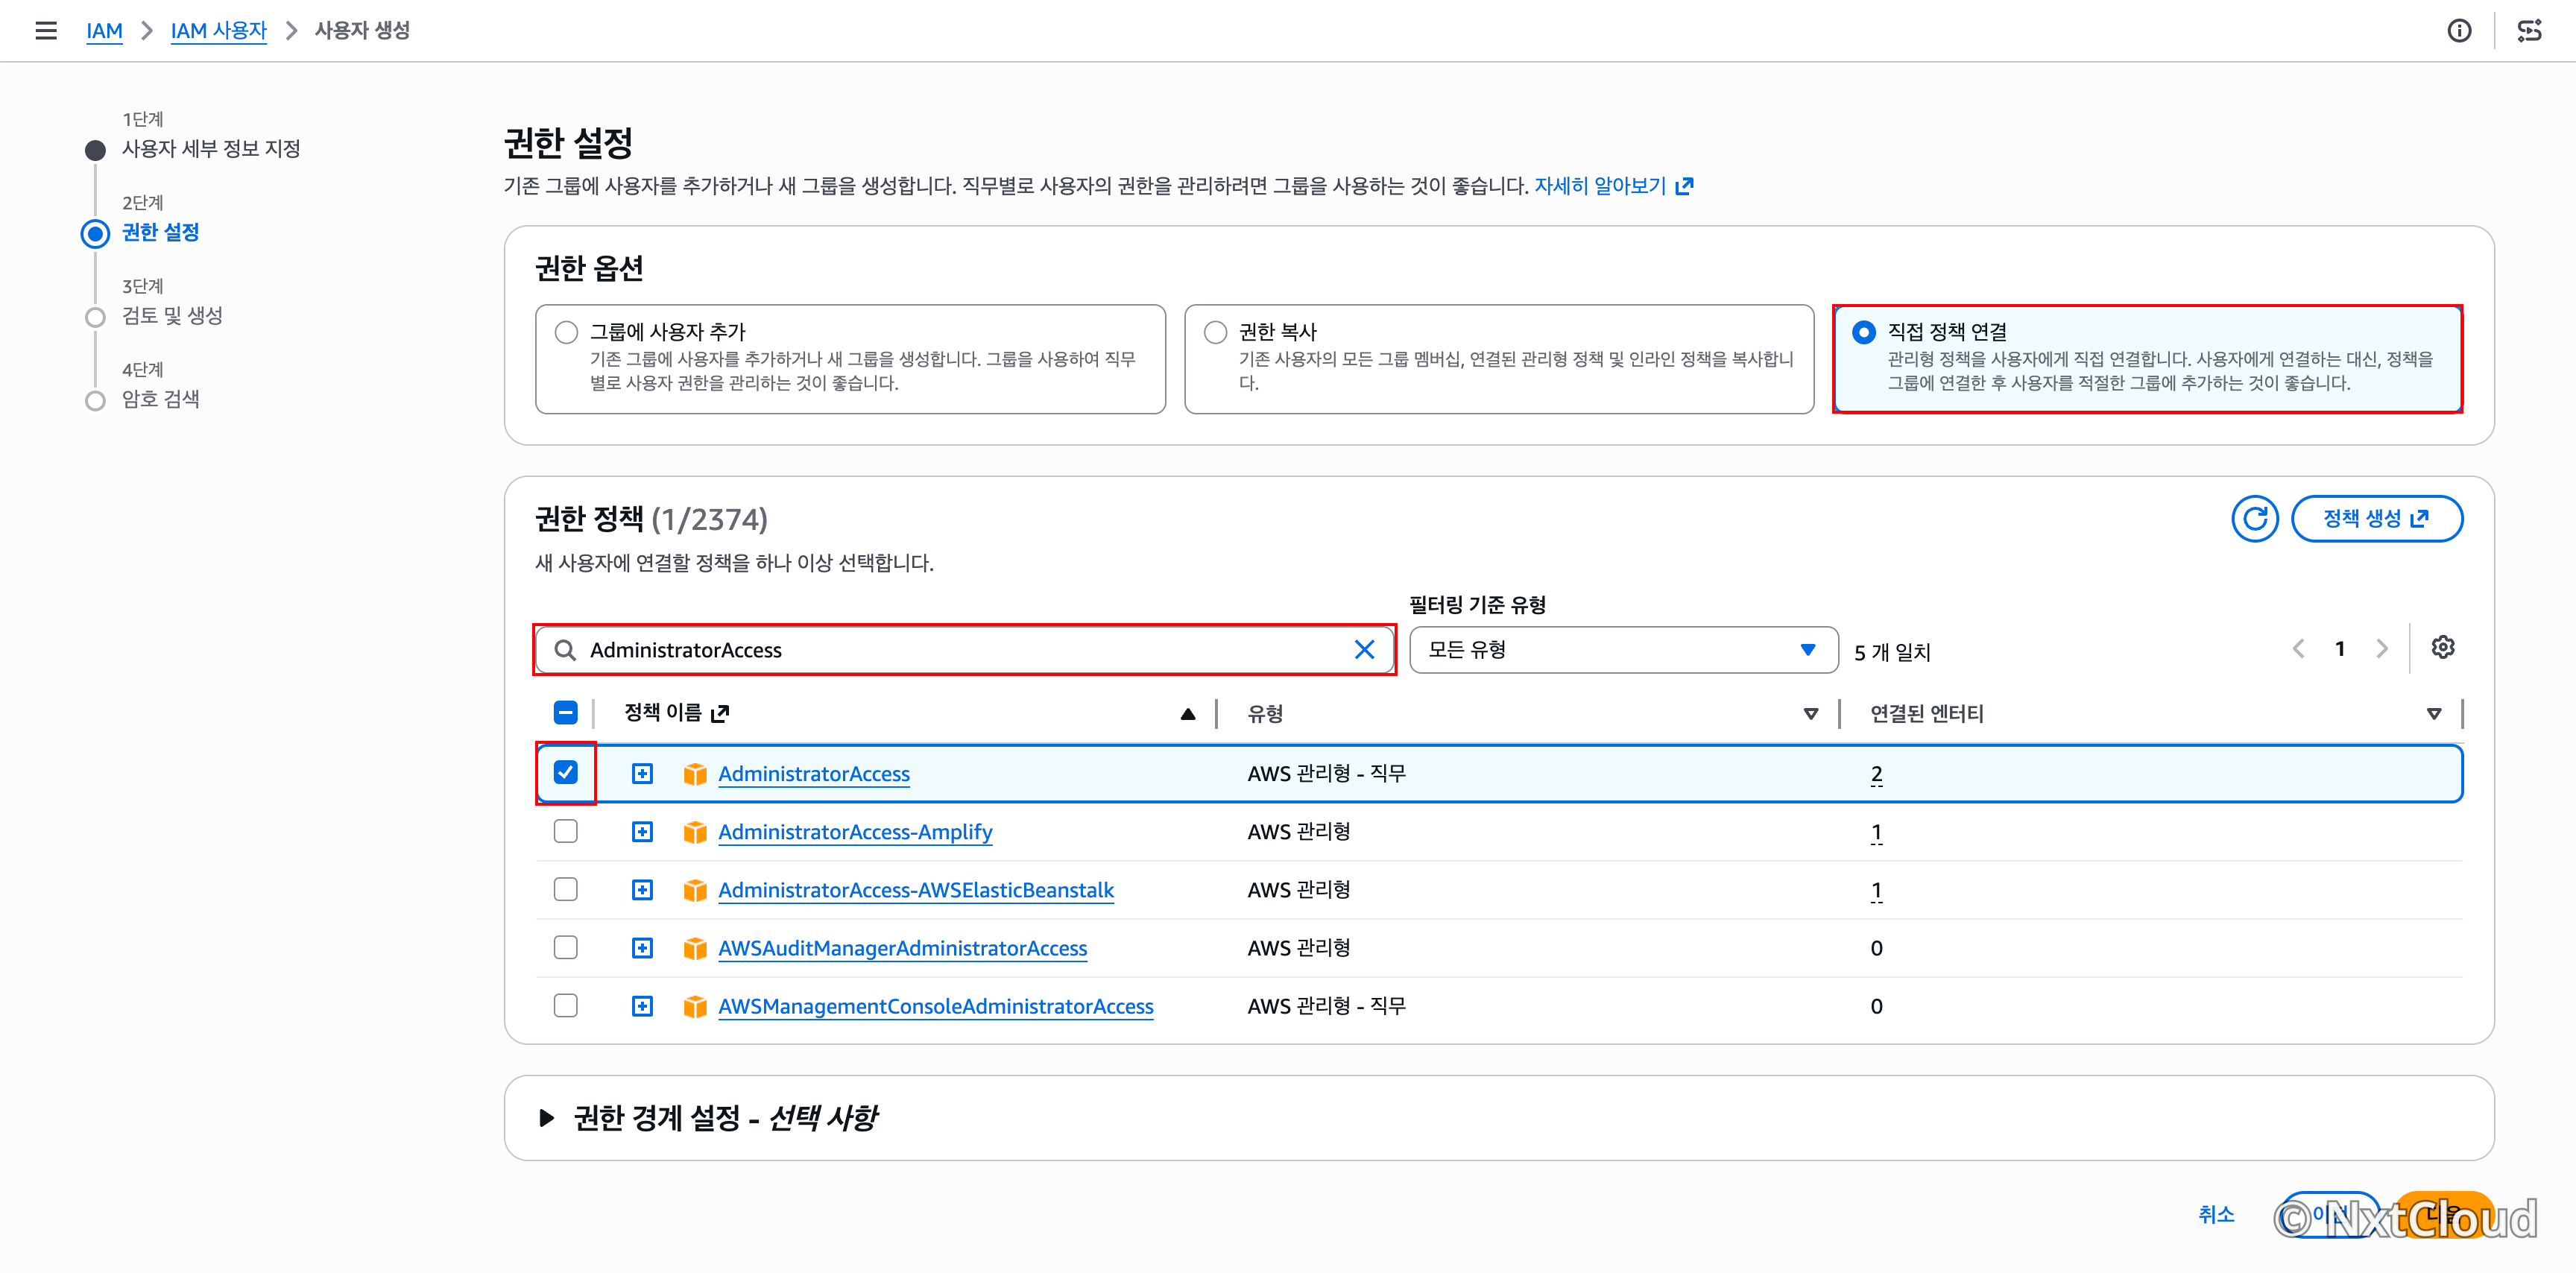2576x1273 pixels.
Task: Check the AWSAuditManagerAdministratorAccess checkbox
Action: point(565,947)
